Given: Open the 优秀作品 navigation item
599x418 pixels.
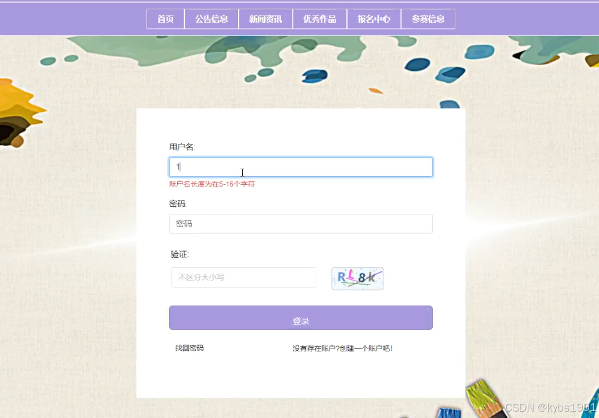Looking at the screenshot, I should tap(320, 19).
